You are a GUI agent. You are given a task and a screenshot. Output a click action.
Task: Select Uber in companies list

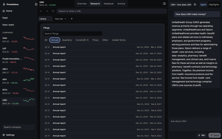click(x=18, y=40)
